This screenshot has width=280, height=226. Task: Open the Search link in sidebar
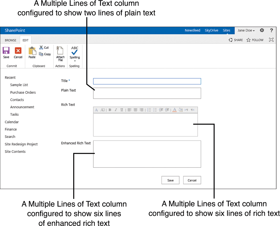click(10, 136)
